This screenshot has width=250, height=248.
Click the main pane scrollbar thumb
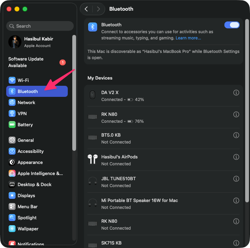click(x=247, y=111)
